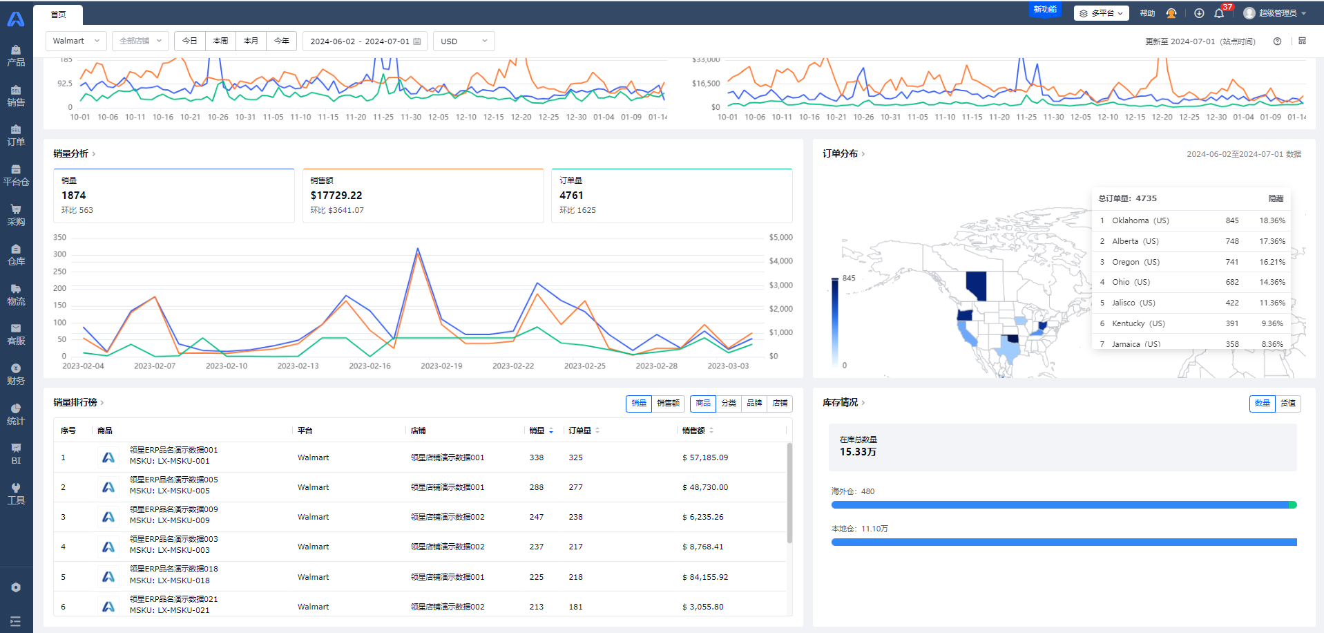Open the 工具 (Tools) sidebar menu
This screenshot has height=633, width=1324.
(x=16, y=493)
